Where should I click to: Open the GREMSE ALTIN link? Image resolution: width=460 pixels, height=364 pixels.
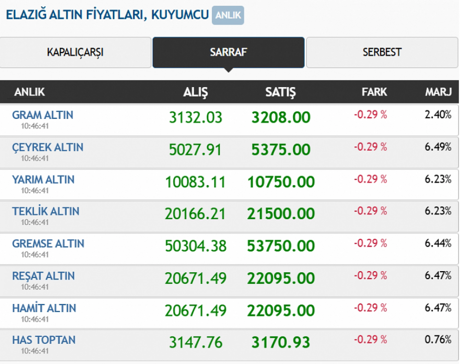click(48, 244)
